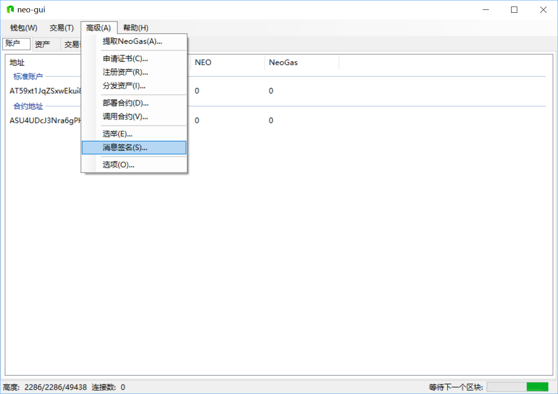Click the neo-gui application icon
The height and width of the screenshot is (394, 558).
10,9
